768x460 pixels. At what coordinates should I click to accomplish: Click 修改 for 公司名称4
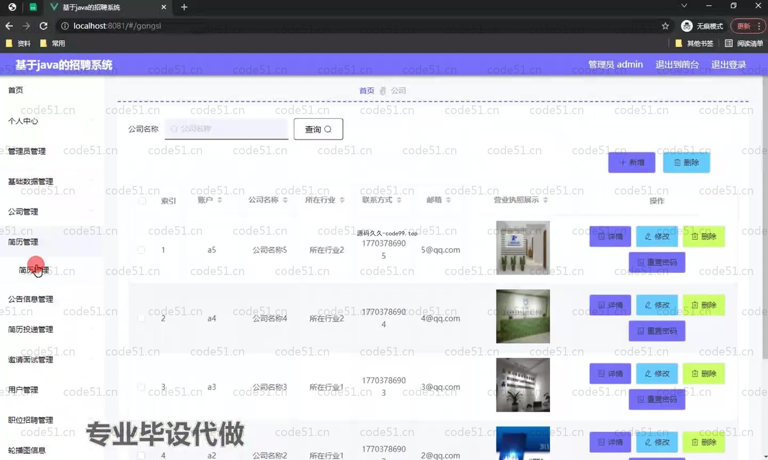(657, 305)
